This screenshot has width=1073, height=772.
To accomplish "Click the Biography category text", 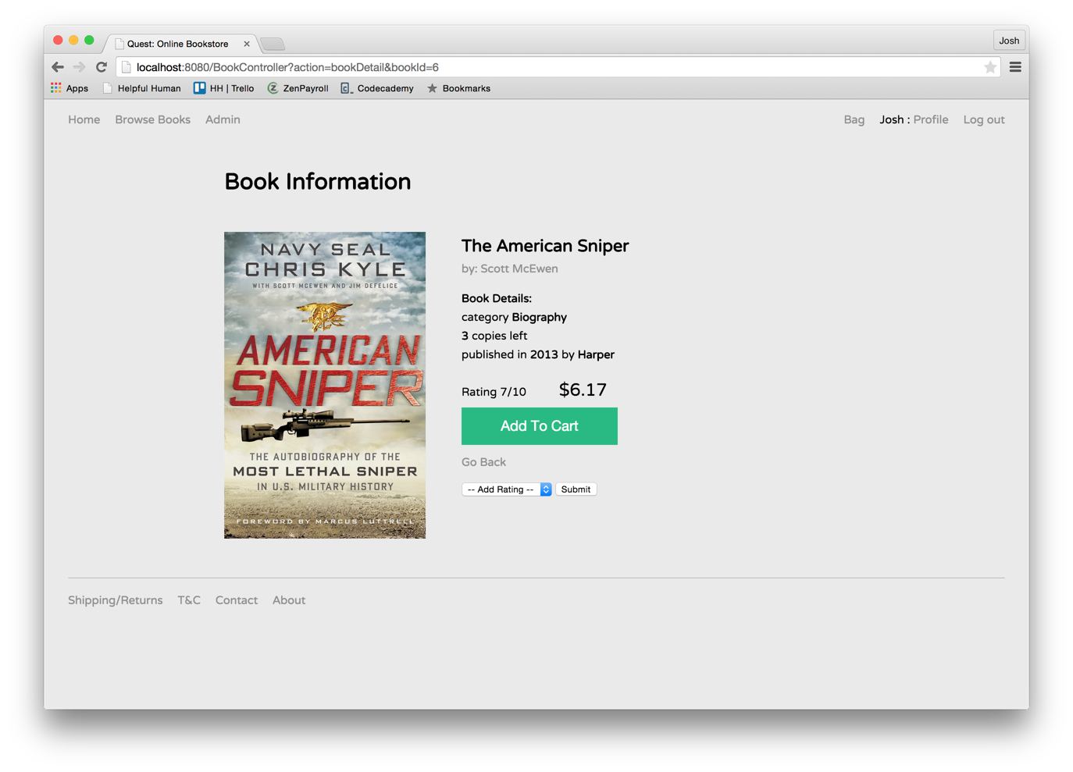I will [539, 317].
